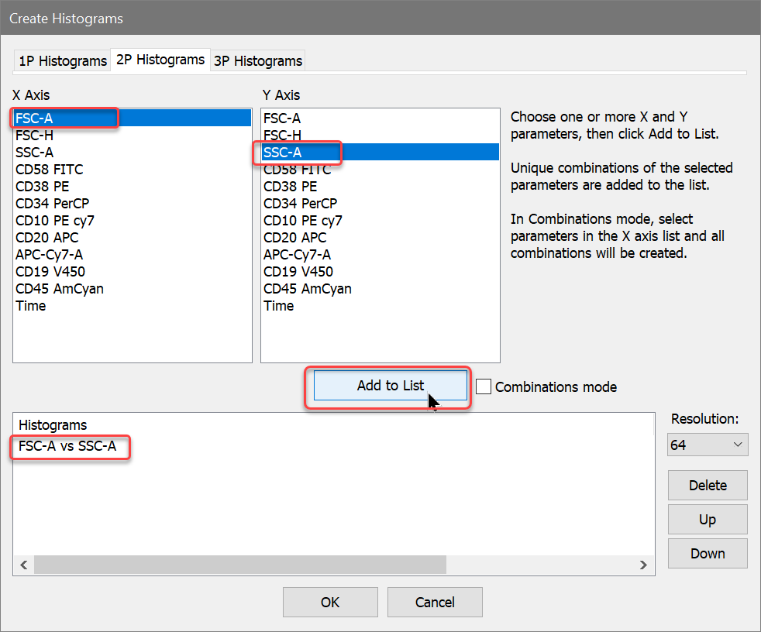Click the Add to List button

pyautogui.click(x=390, y=386)
